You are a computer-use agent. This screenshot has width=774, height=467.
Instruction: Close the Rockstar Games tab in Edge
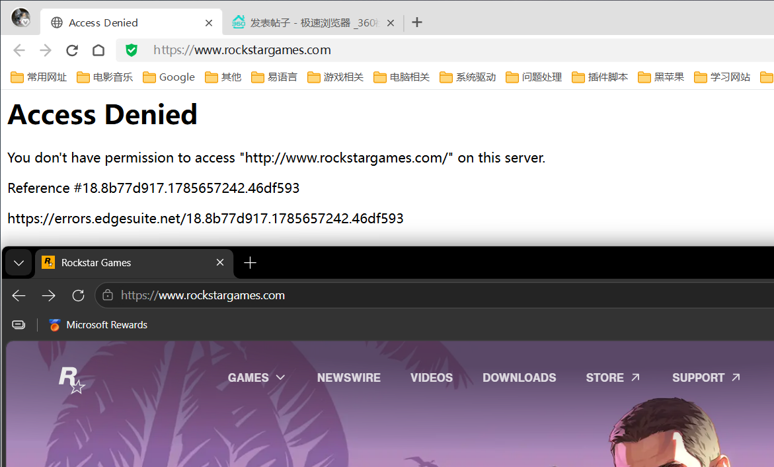[x=220, y=262]
